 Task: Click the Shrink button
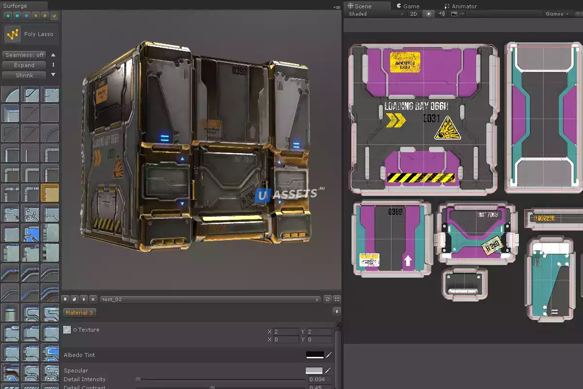(x=24, y=75)
